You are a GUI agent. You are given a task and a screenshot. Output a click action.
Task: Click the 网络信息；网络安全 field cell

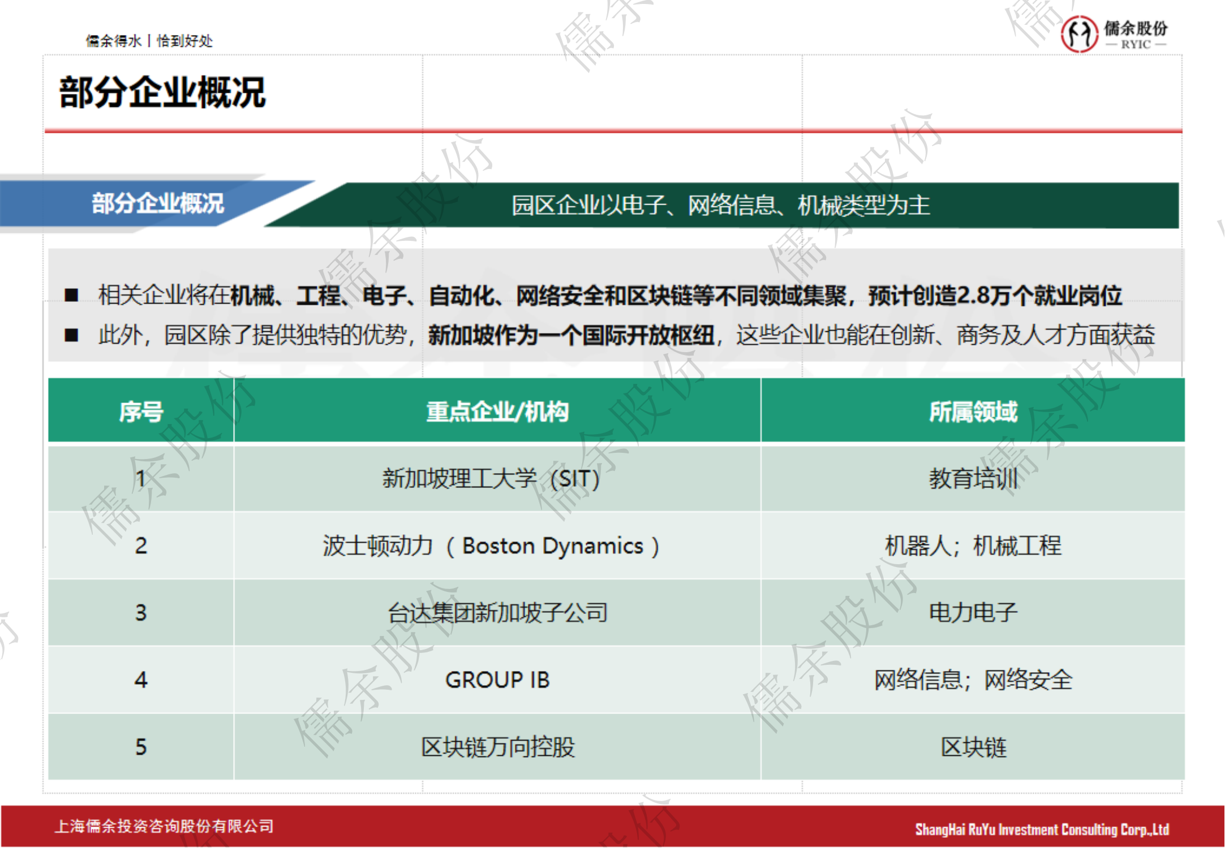click(972, 680)
